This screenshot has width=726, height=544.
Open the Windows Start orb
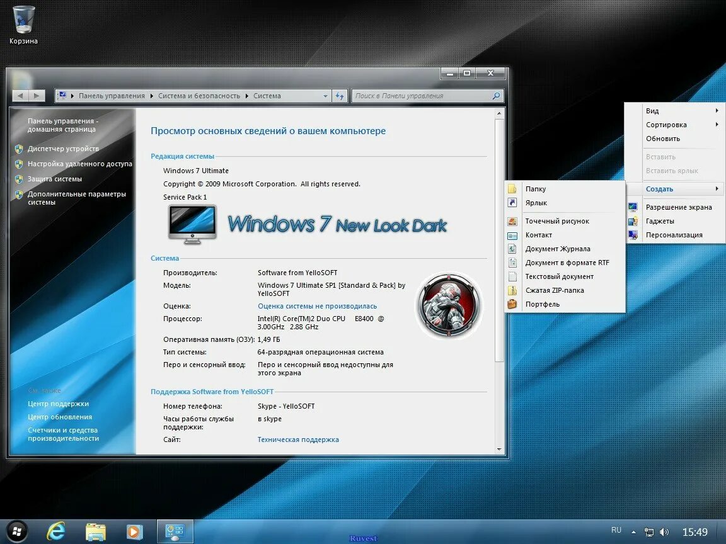click(x=16, y=531)
